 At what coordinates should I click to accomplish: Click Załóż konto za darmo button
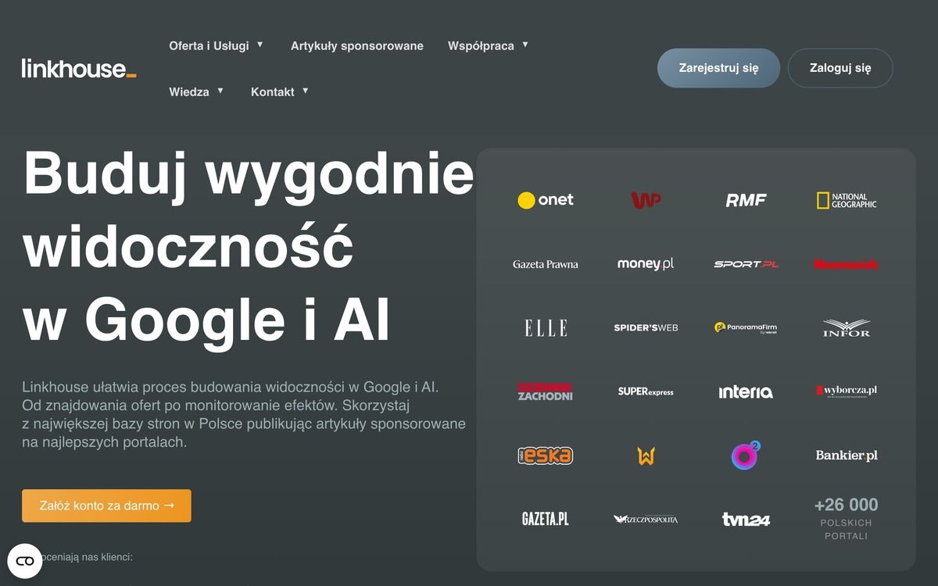pyautogui.click(x=106, y=506)
